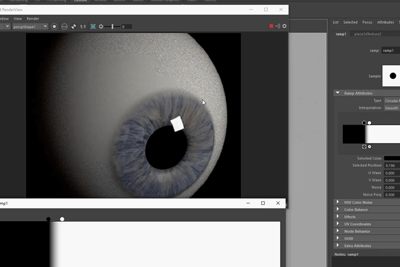The height and width of the screenshot is (267, 400).
Task: Click the Selected Position field 0.196
Action: tap(392, 166)
